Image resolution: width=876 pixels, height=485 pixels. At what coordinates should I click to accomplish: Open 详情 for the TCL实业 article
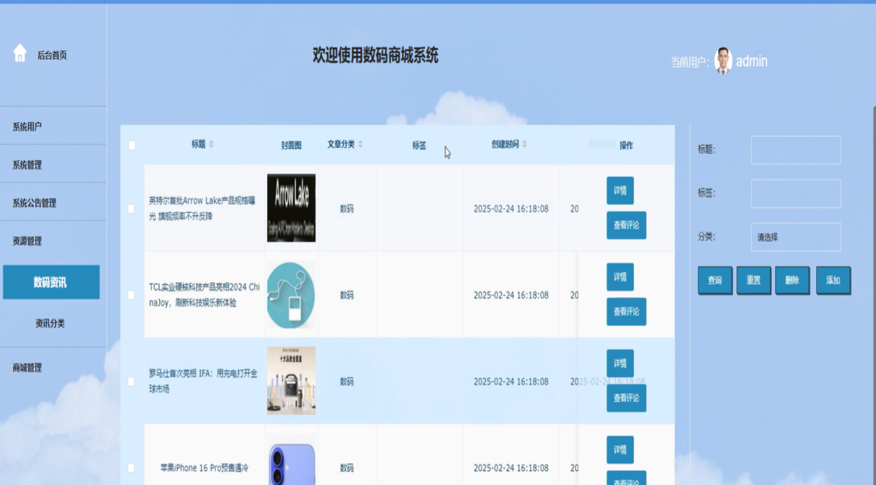(x=620, y=277)
